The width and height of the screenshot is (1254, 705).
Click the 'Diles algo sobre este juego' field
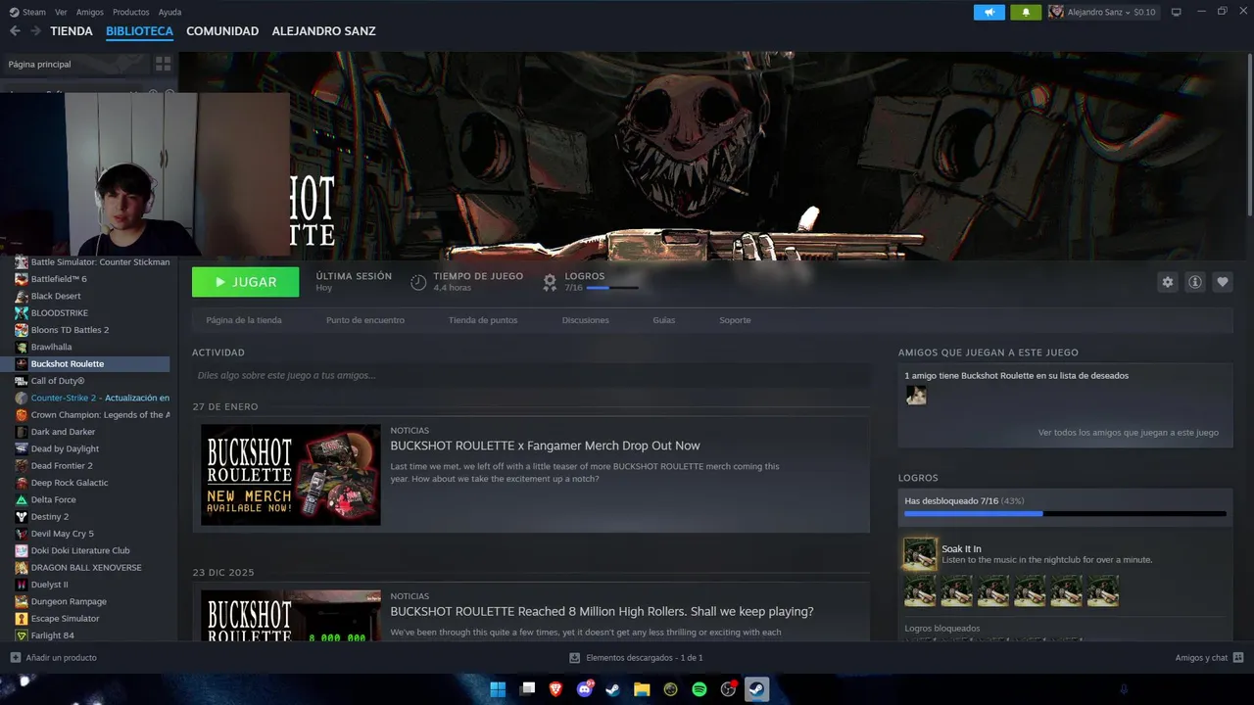(x=531, y=375)
